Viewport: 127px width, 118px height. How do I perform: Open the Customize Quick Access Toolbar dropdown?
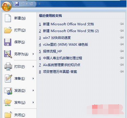pyautogui.click(x=39, y=4)
